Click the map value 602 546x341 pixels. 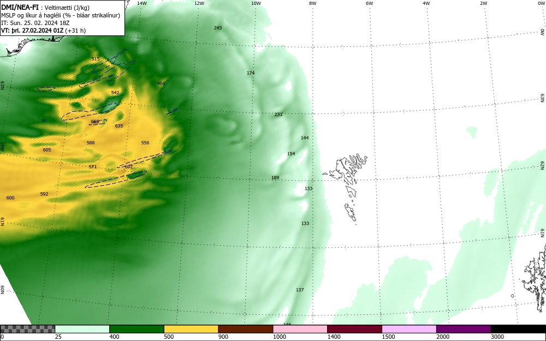coord(129,167)
